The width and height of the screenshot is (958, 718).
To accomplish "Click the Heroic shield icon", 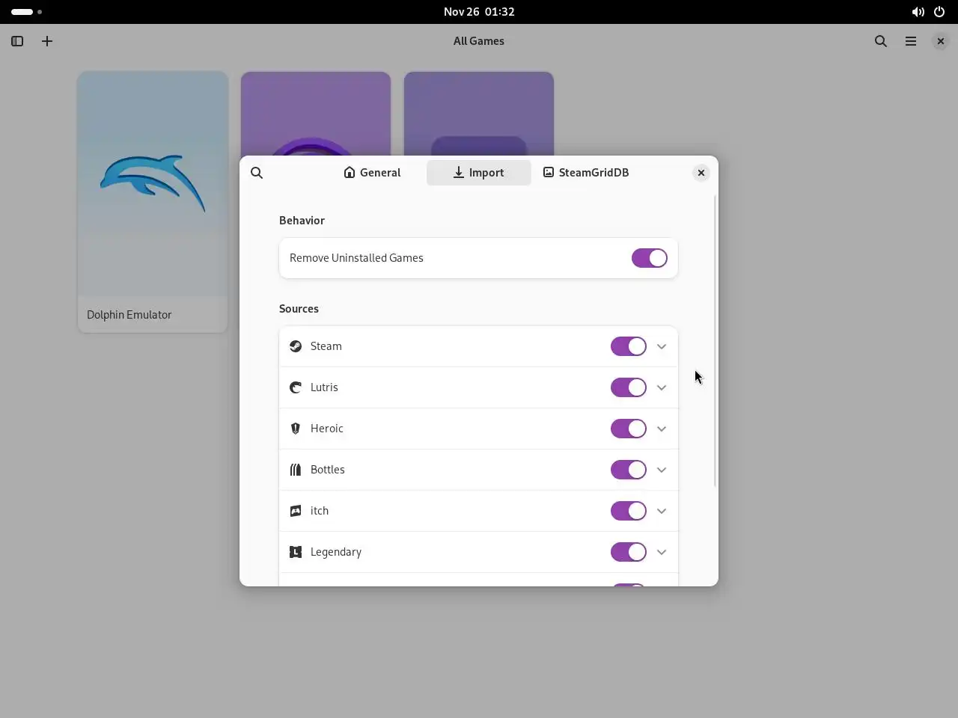I will 296,429.
